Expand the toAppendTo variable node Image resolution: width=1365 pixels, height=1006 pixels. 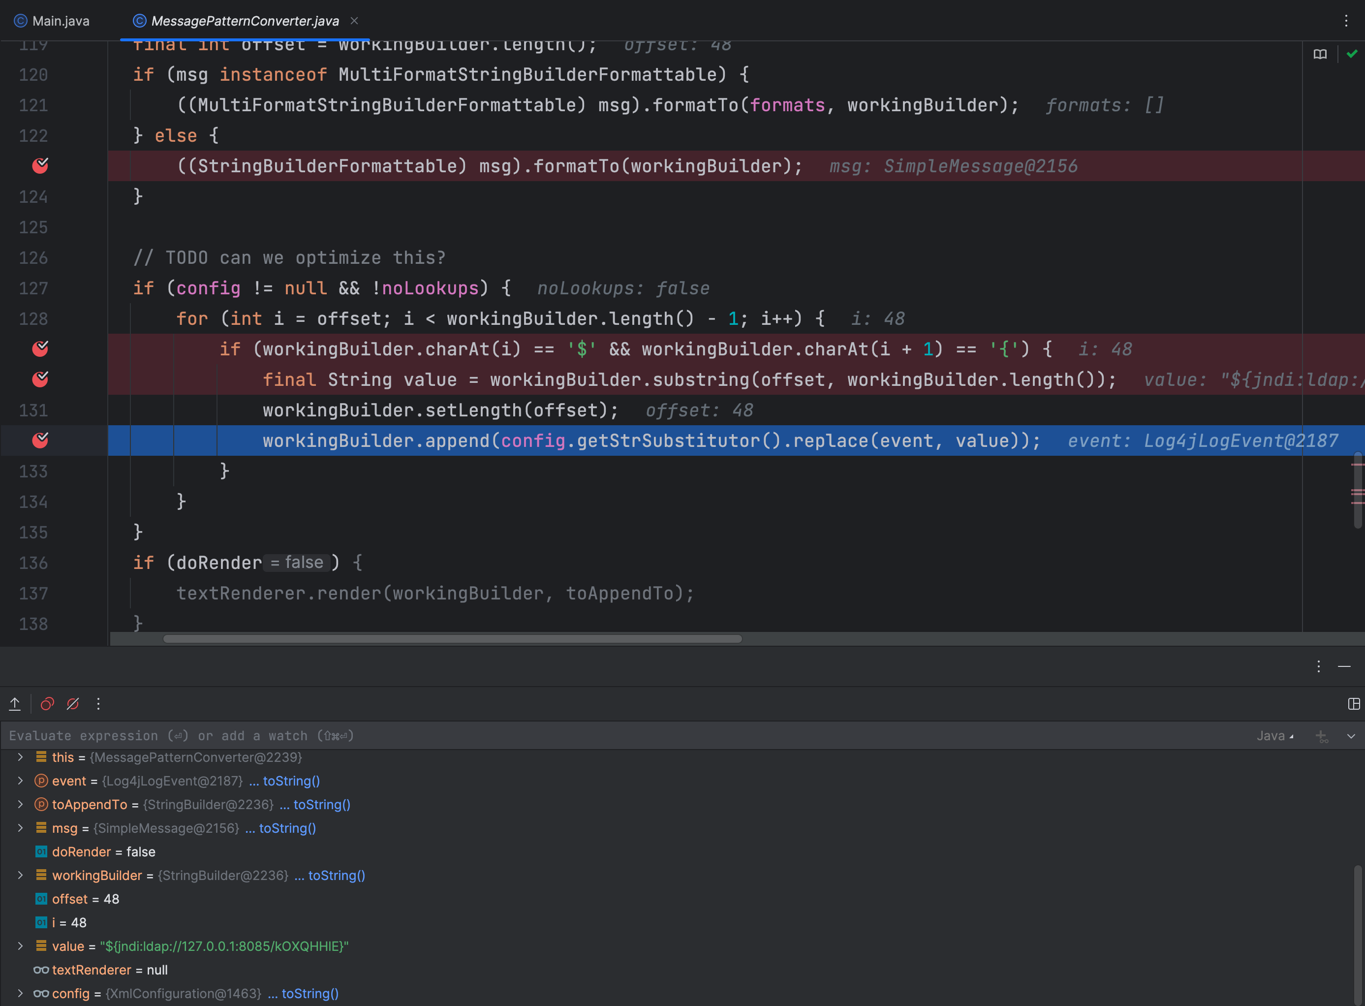coord(20,804)
